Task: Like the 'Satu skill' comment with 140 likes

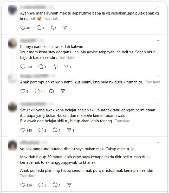Action: pos(23,130)
